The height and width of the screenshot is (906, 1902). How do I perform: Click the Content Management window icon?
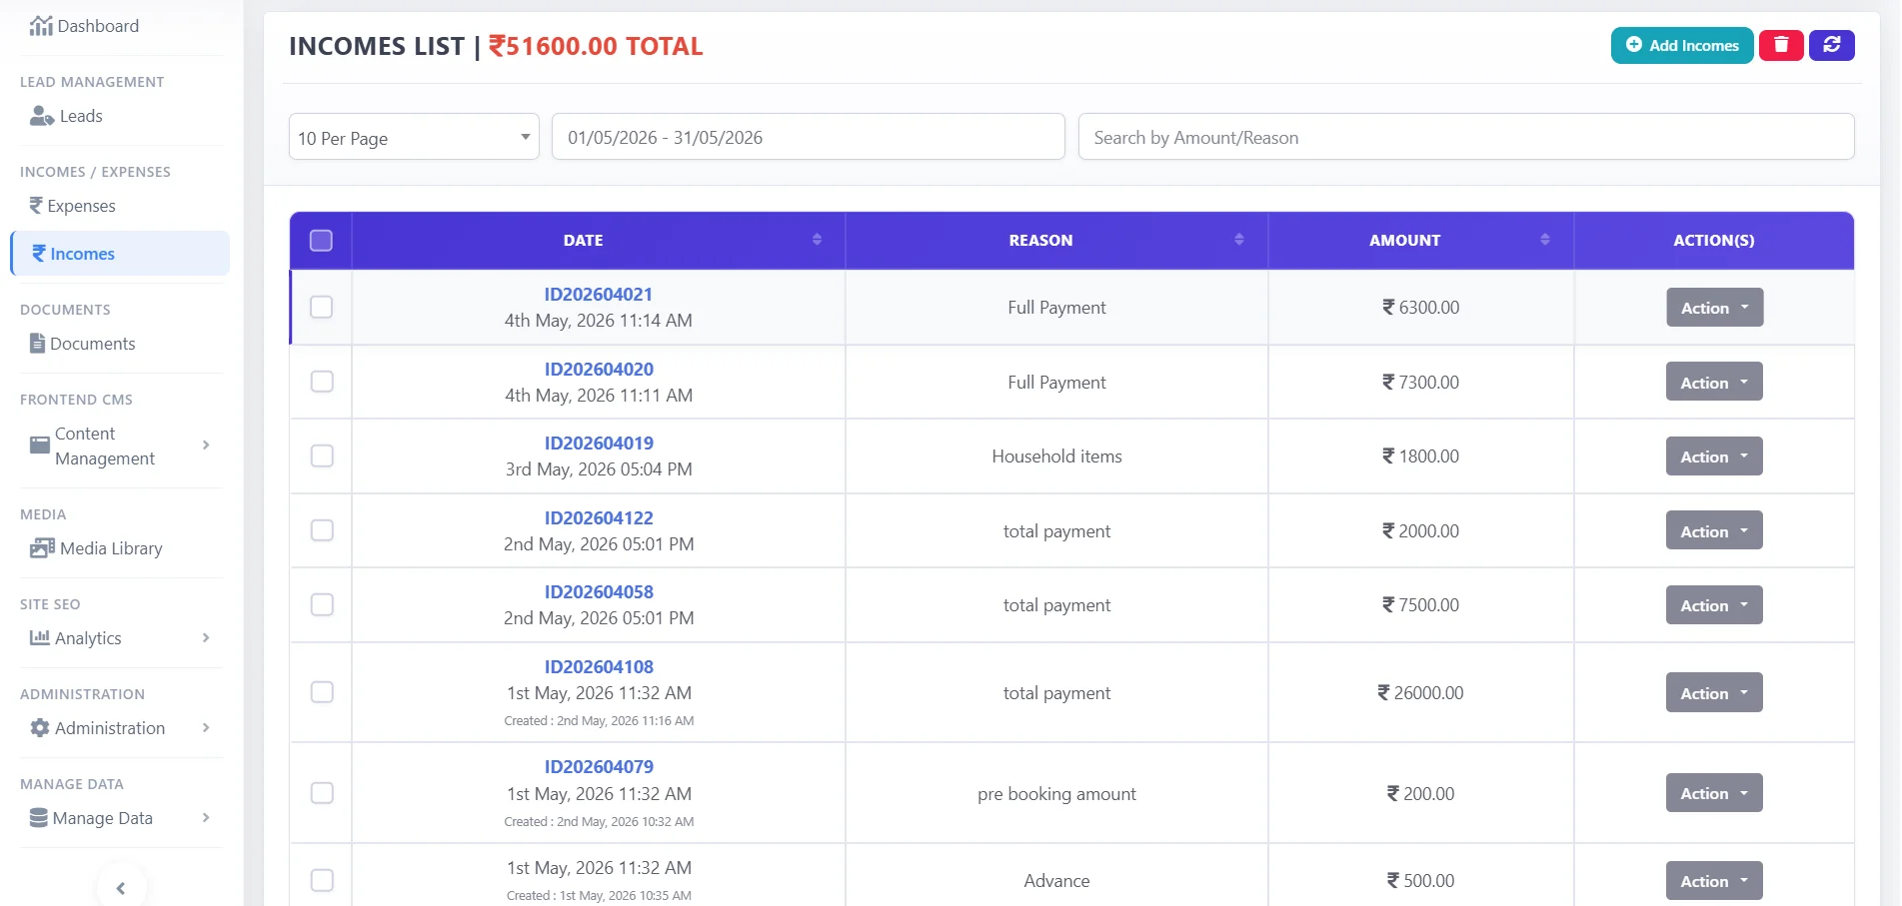point(40,446)
